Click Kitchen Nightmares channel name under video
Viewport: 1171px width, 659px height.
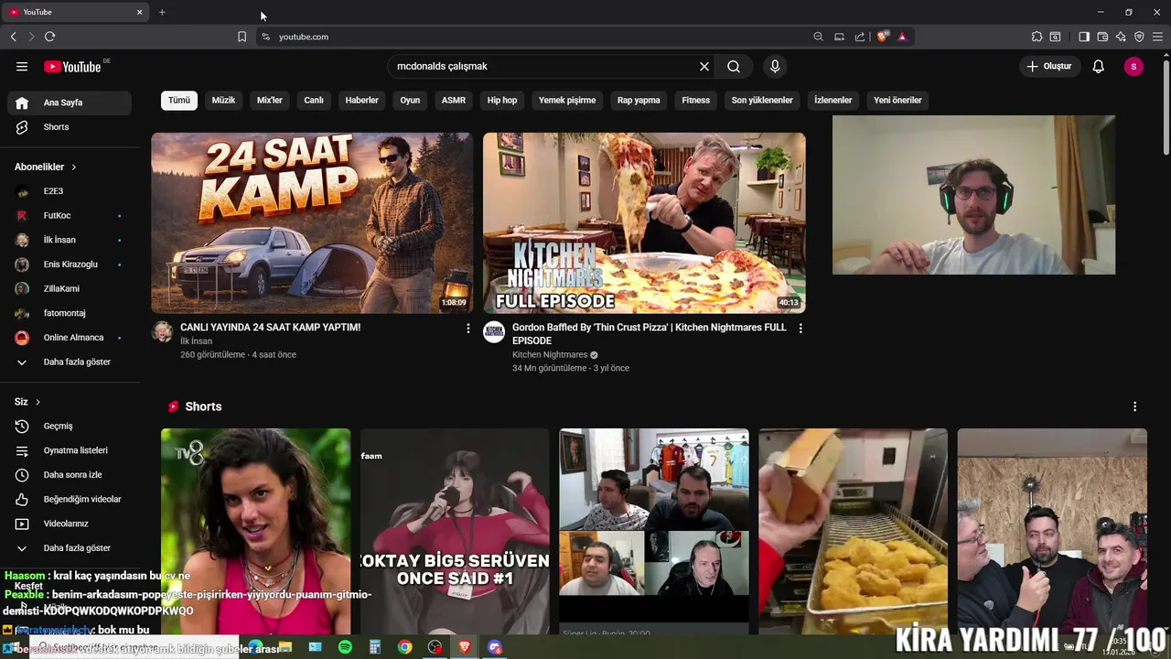[x=550, y=355]
